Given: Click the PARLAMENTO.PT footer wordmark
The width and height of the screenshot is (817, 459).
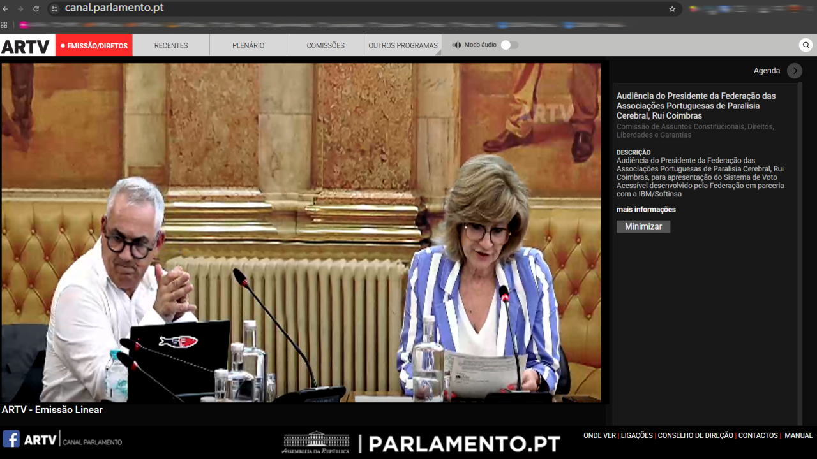Looking at the screenshot, I should [465, 444].
